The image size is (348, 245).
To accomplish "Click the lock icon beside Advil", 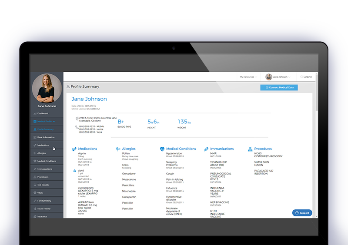I will coord(74,171).
